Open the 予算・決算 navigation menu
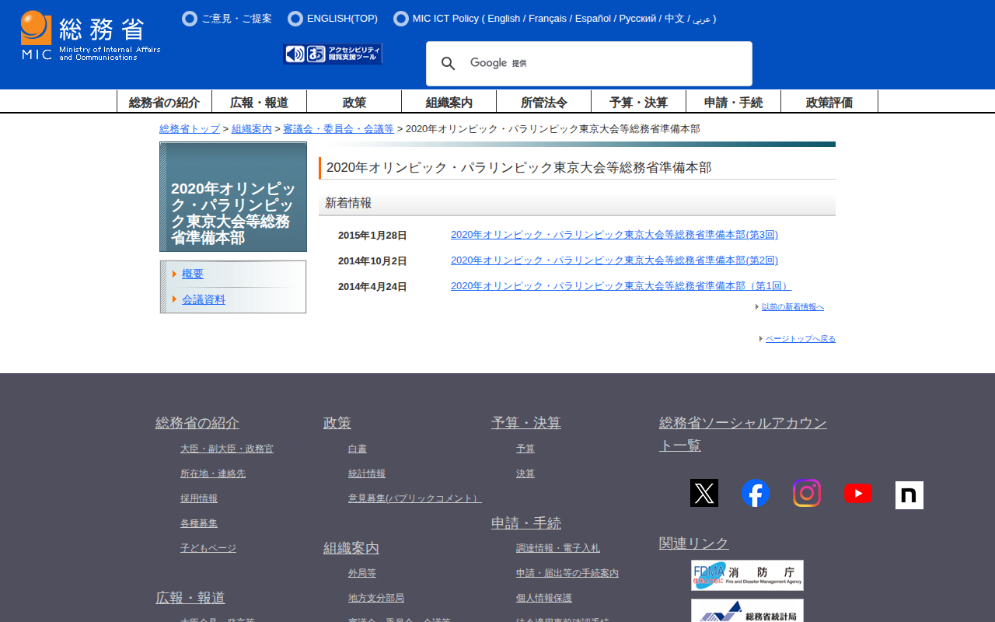Screen dimensions: 995x622 click(638, 102)
